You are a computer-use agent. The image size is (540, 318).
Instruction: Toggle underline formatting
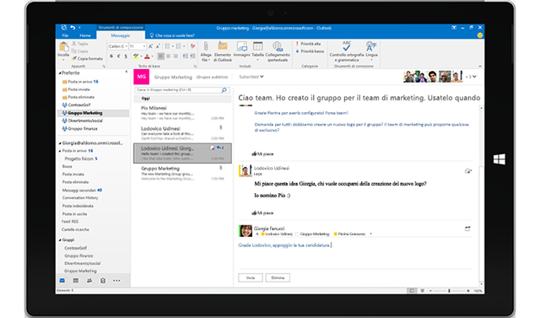click(126, 57)
